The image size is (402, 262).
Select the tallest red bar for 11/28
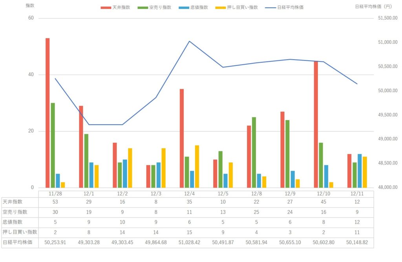point(48,113)
